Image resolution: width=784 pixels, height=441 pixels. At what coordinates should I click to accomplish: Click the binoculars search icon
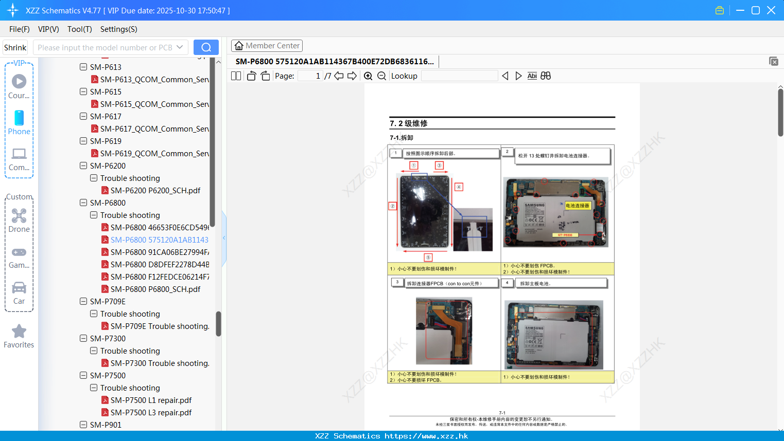coord(546,76)
